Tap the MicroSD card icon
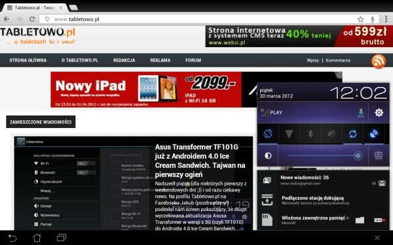 click(267, 220)
